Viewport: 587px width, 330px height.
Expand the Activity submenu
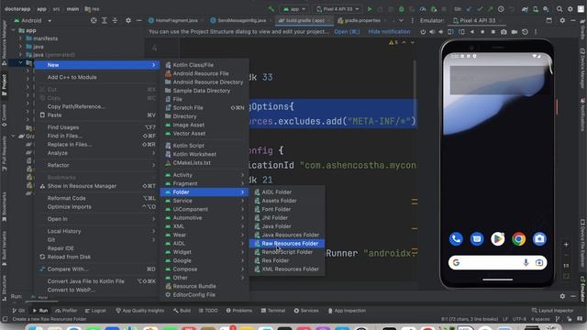pyautogui.click(x=205, y=175)
